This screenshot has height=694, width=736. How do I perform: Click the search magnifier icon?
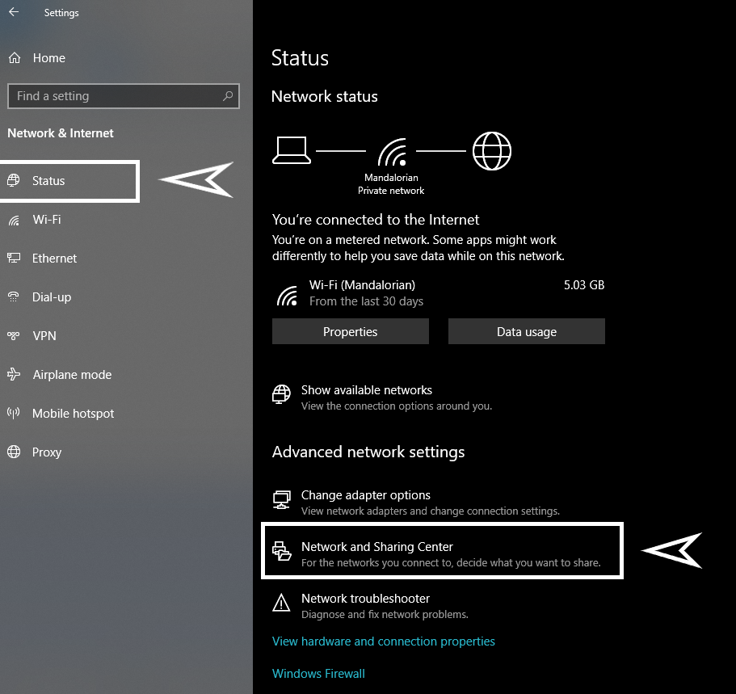(x=228, y=96)
